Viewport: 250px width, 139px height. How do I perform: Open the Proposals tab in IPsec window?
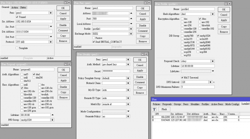pyautogui.click(x=167, y=104)
